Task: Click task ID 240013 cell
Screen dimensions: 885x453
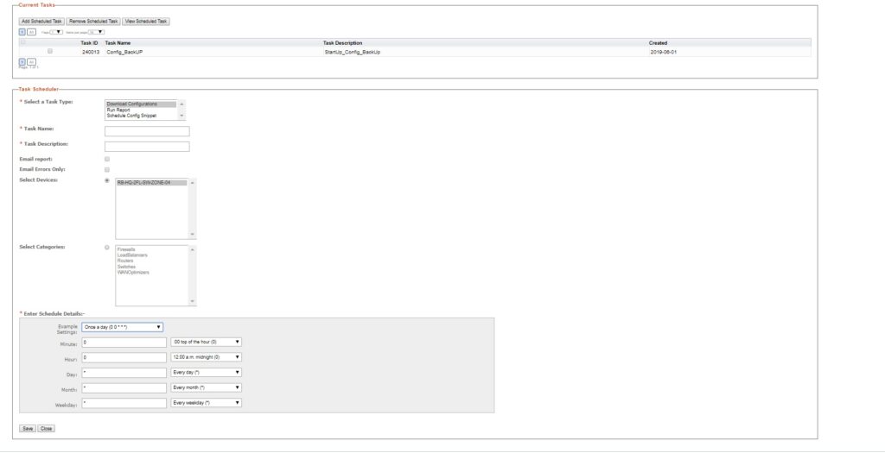Action: click(x=91, y=52)
